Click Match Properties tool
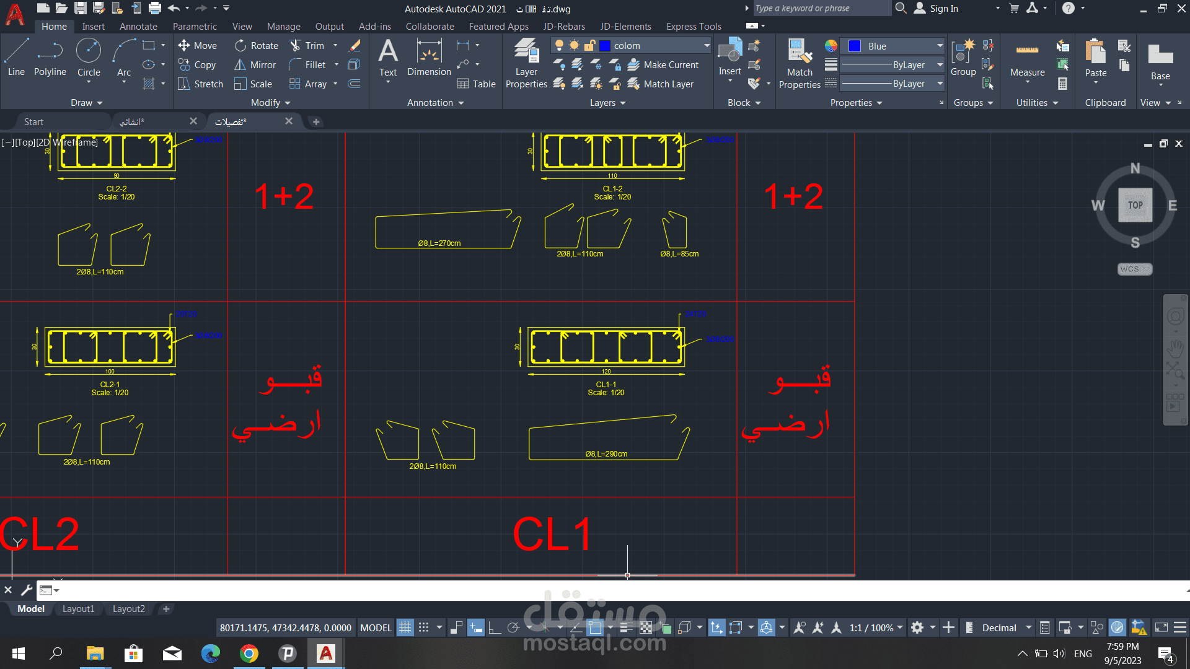Viewport: 1190px width, 669px height. tap(800, 63)
